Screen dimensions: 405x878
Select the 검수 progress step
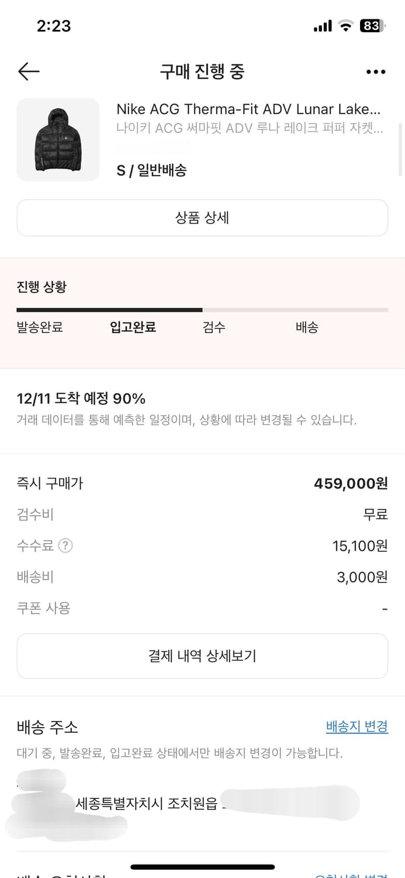point(214,327)
